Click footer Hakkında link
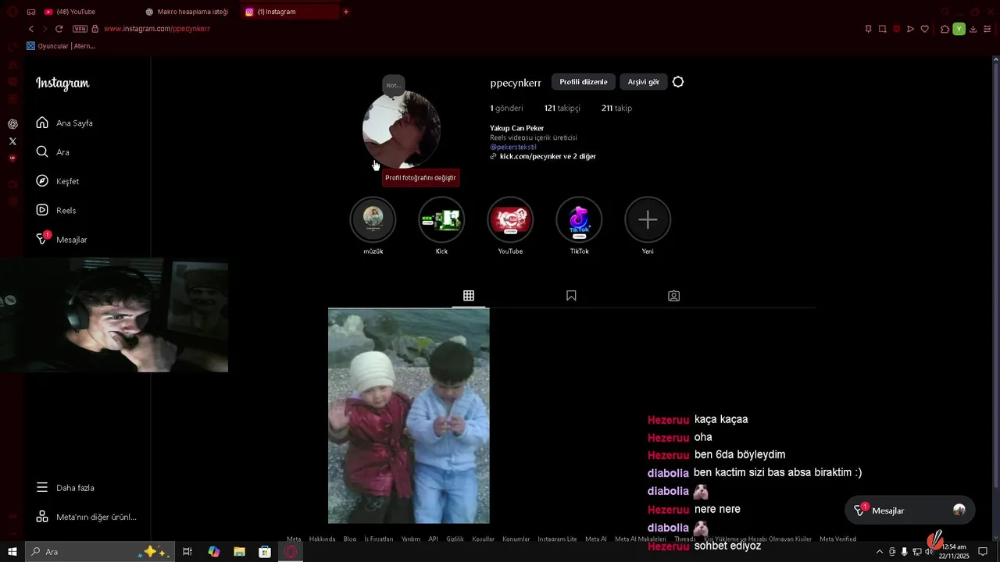Image resolution: width=1000 pixels, height=562 pixels. (322, 539)
